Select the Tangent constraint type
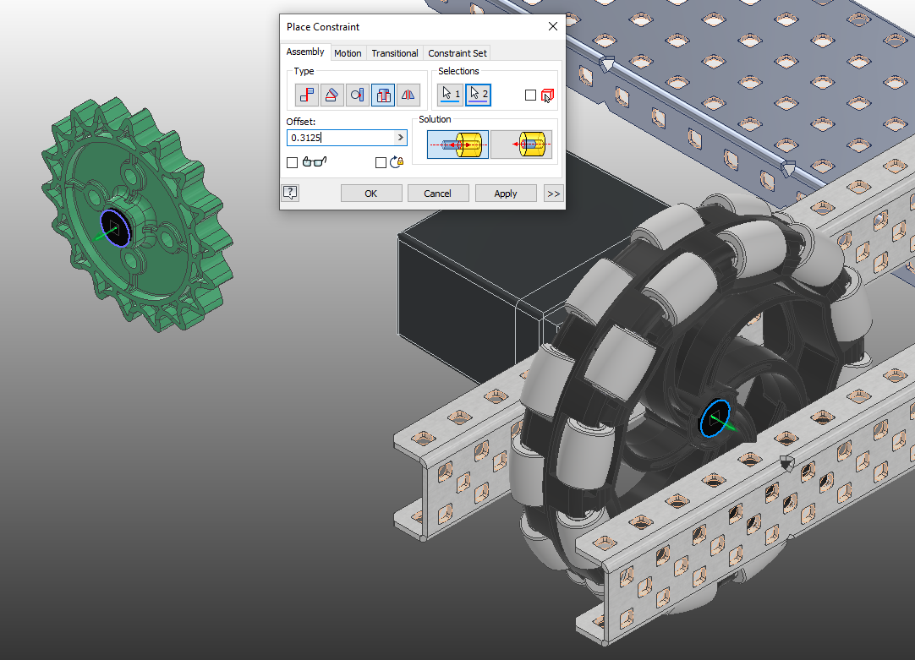Image resolution: width=915 pixels, height=660 pixels. tap(357, 95)
